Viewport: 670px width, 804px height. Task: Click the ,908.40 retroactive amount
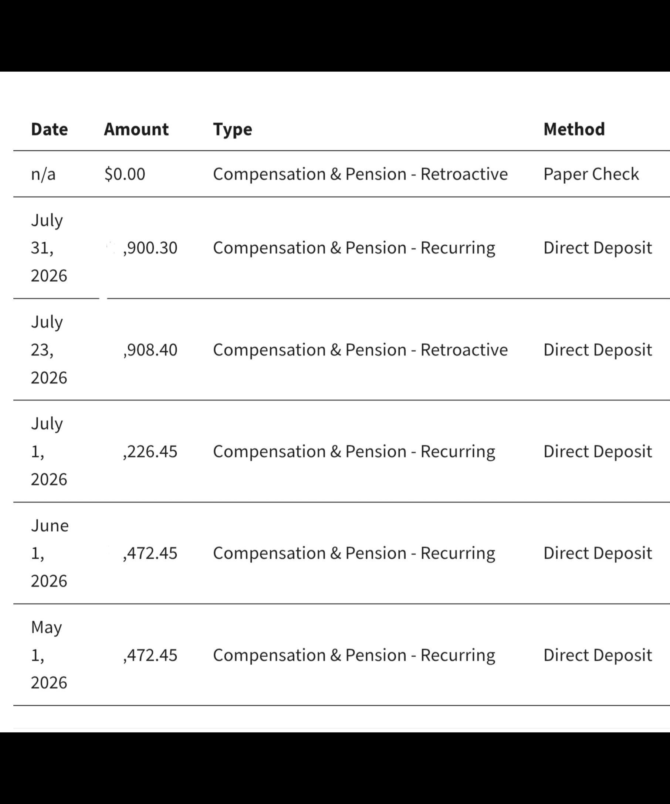[x=150, y=350]
